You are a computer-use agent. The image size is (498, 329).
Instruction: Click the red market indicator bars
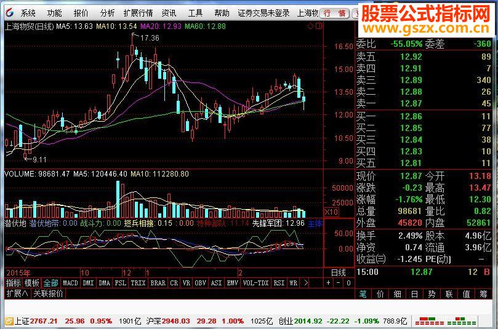point(430,321)
